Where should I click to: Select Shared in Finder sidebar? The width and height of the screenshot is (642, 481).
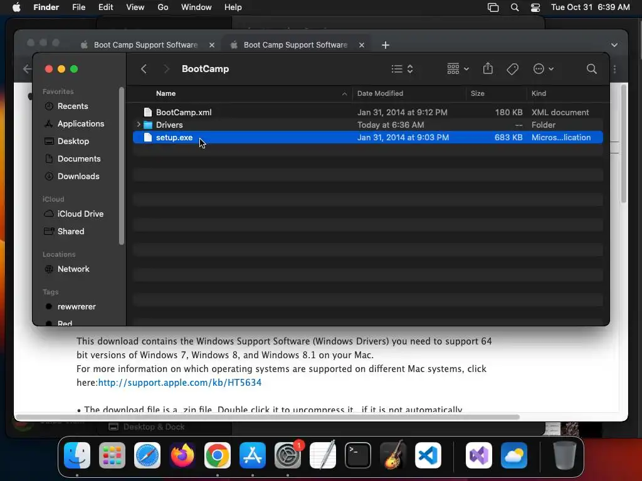tap(70, 232)
